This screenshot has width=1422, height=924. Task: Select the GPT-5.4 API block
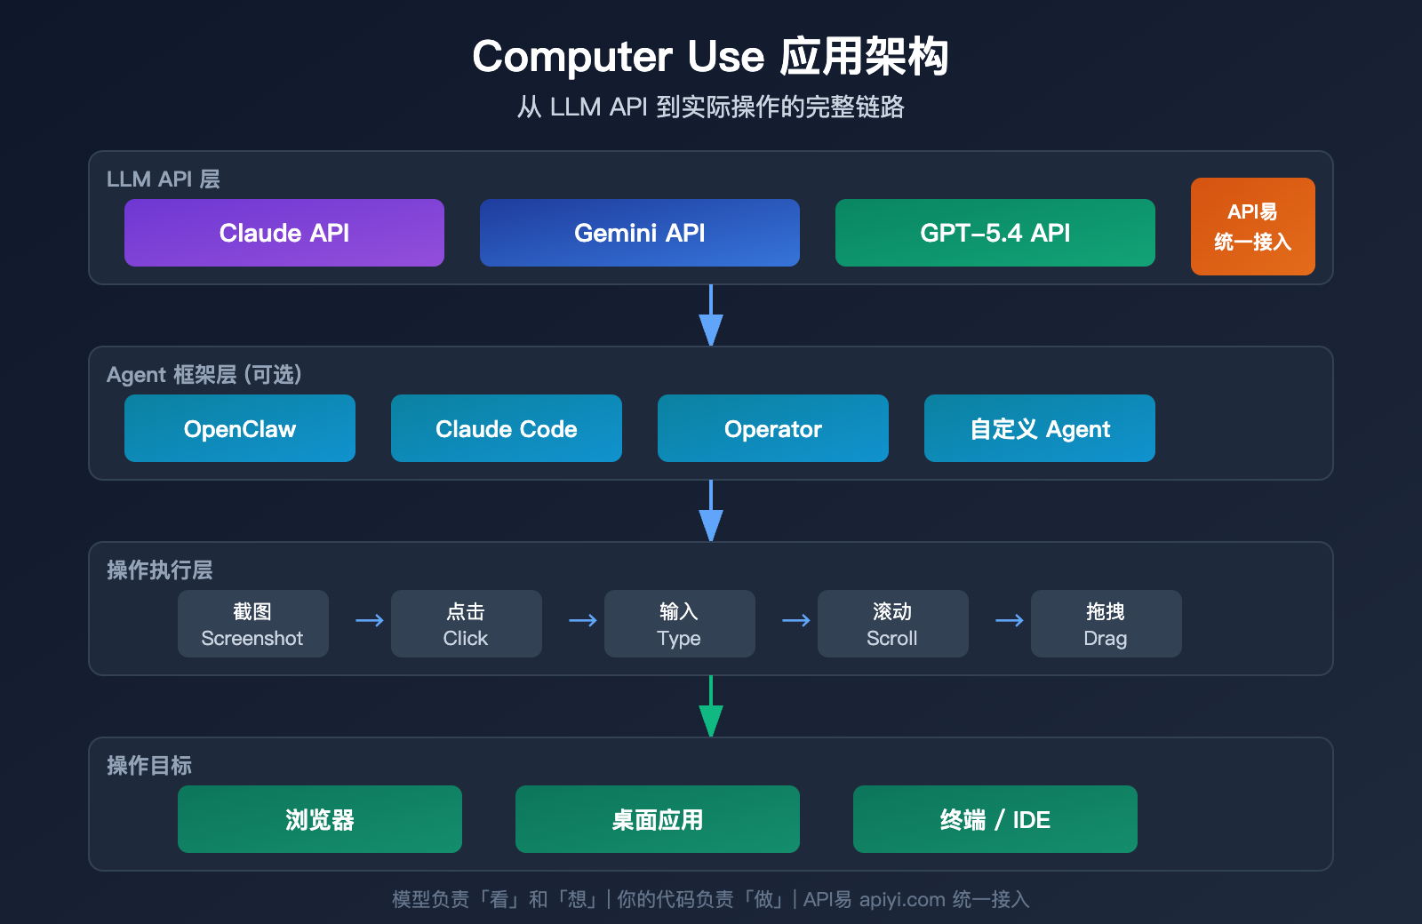pos(995,233)
